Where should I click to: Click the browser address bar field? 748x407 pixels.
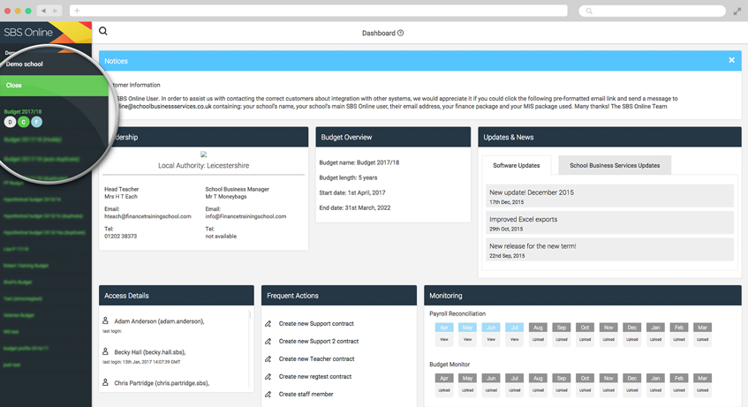click(318, 11)
